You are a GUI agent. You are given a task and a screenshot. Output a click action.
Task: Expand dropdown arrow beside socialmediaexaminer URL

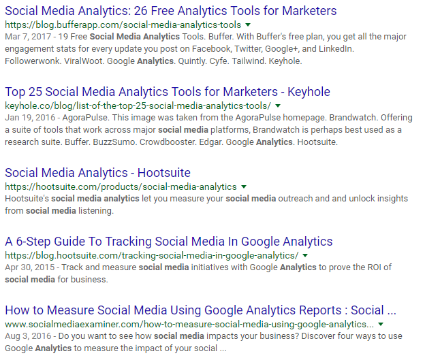click(x=381, y=324)
